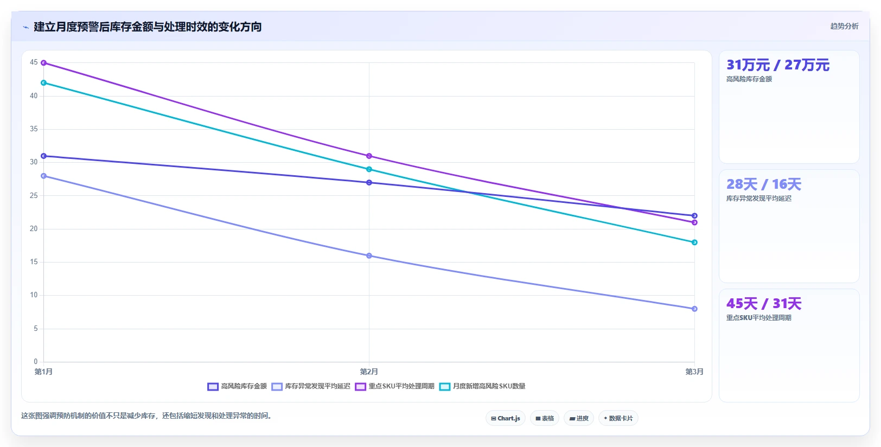Click the 第1月 x-axis label
This screenshot has height=447, width=881.
pyautogui.click(x=43, y=372)
